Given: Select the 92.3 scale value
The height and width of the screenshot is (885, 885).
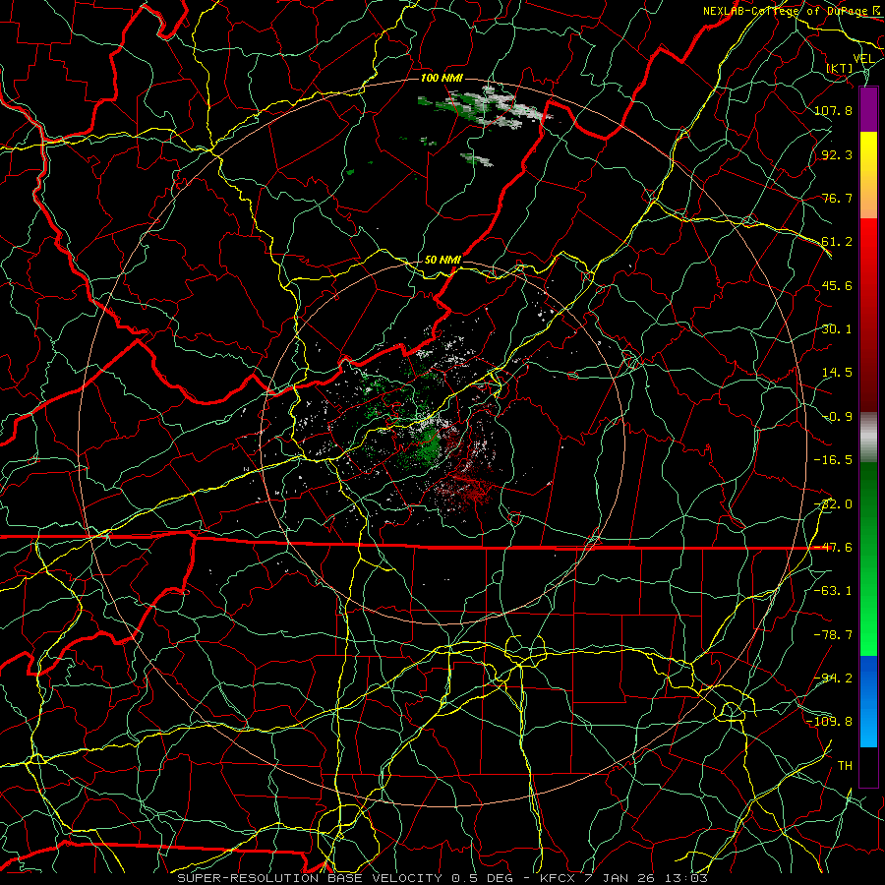Looking at the screenshot, I should coord(837,154).
